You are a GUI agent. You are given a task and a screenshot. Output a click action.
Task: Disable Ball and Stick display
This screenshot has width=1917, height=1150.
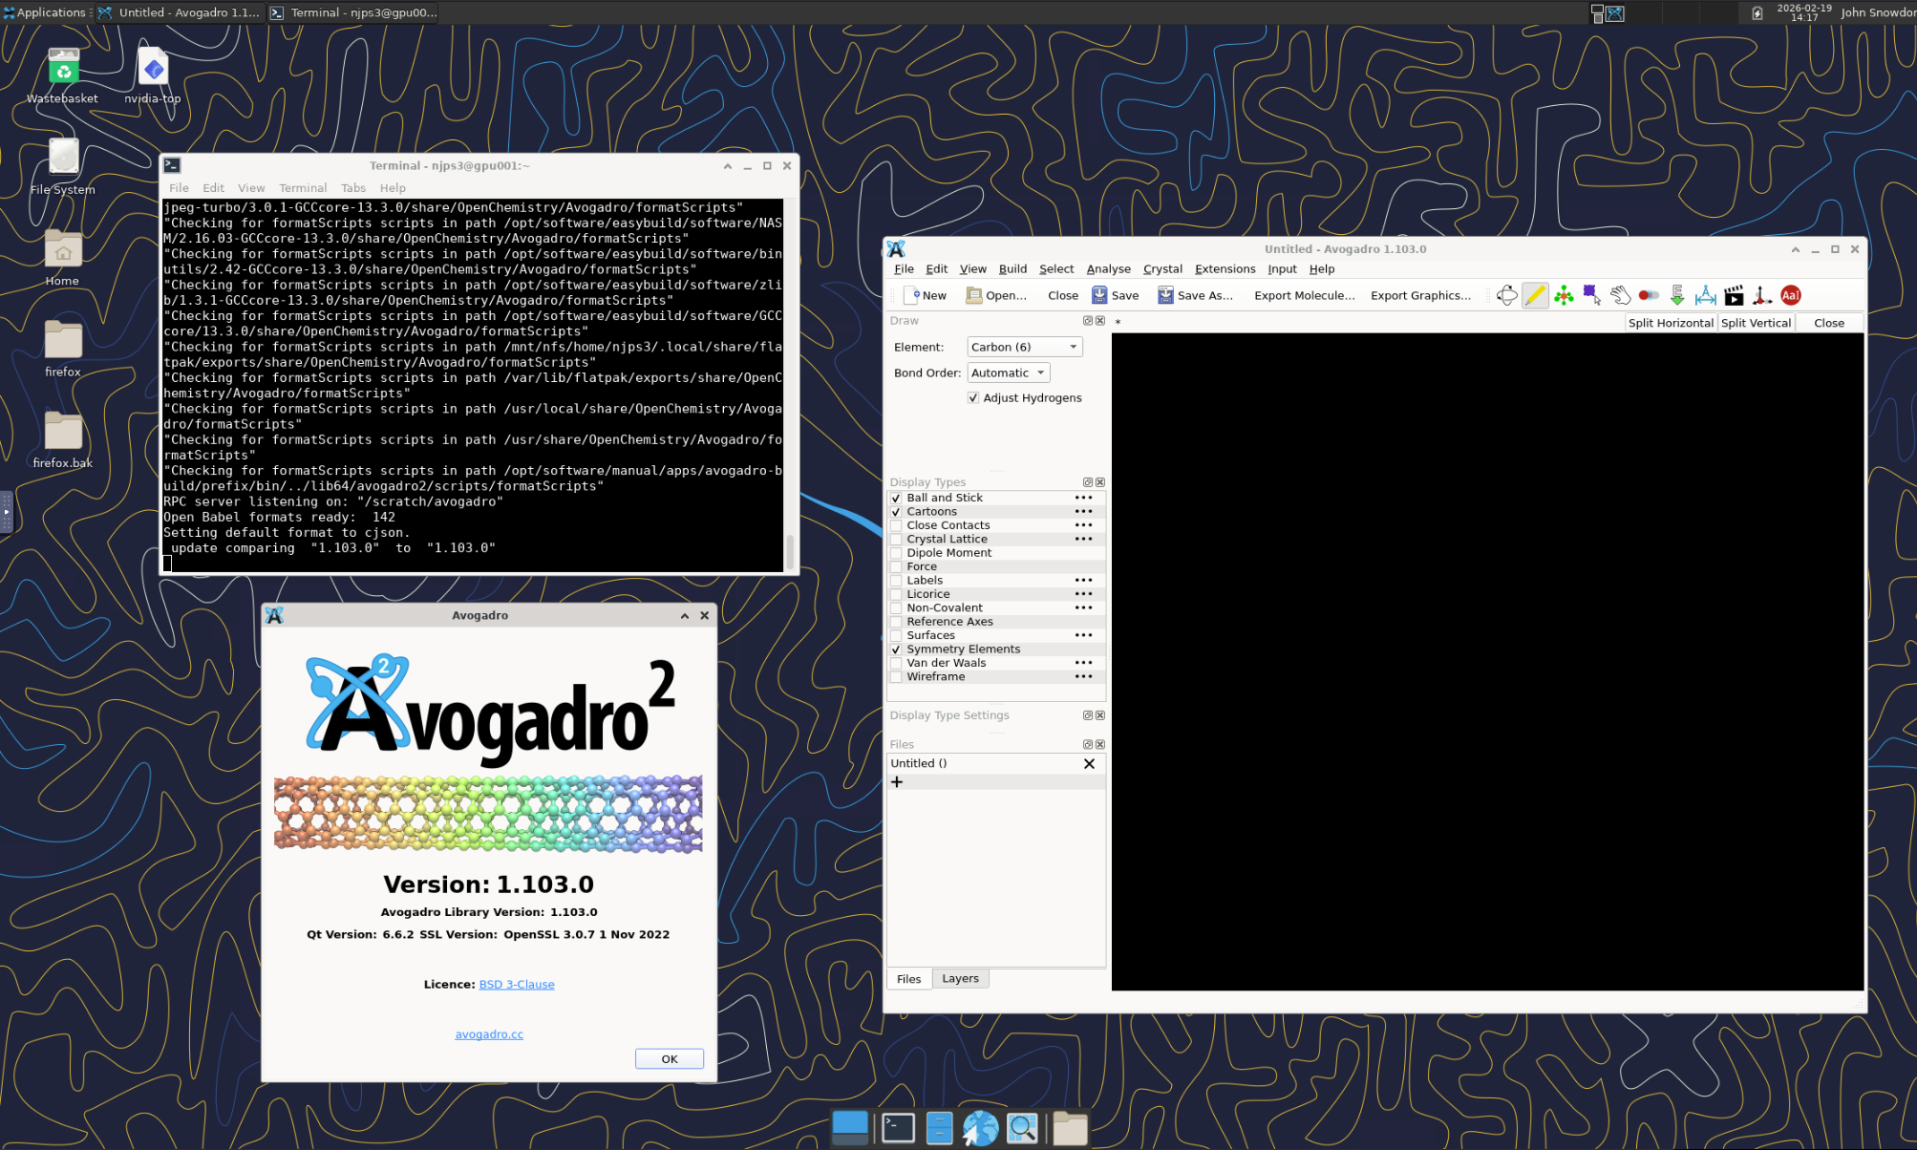click(896, 499)
